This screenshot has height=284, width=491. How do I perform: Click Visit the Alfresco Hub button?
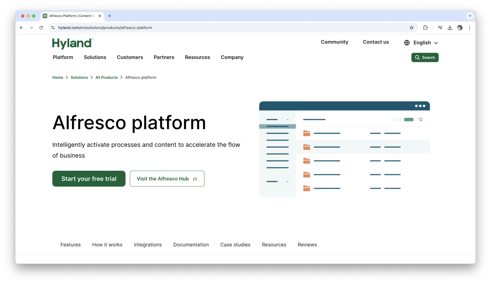pyautogui.click(x=167, y=179)
